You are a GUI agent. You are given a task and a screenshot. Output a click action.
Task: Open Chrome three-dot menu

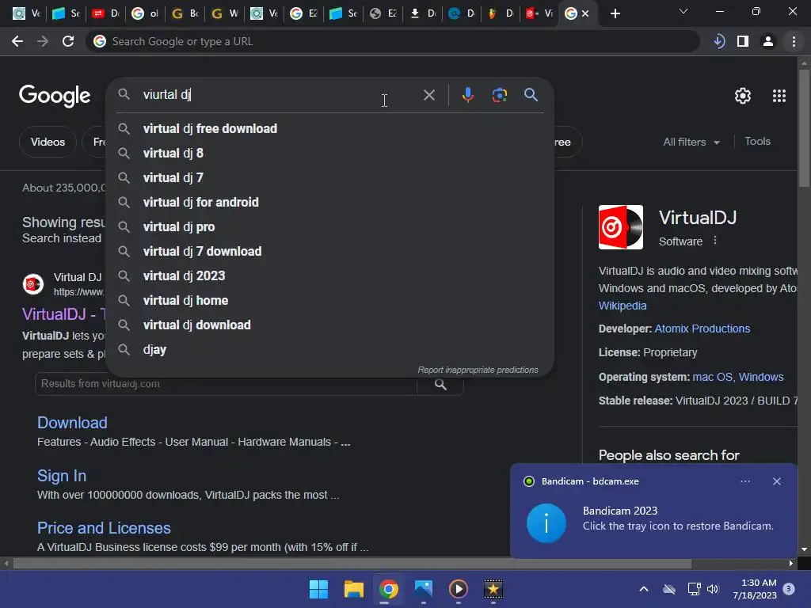click(x=794, y=41)
